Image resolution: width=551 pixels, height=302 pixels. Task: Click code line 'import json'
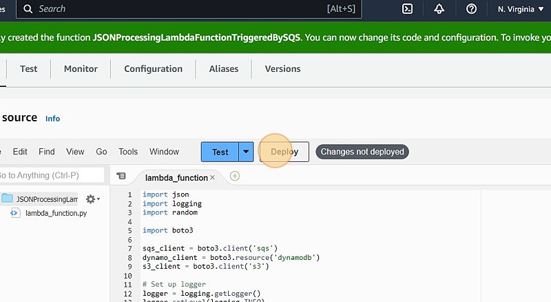coord(165,194)
